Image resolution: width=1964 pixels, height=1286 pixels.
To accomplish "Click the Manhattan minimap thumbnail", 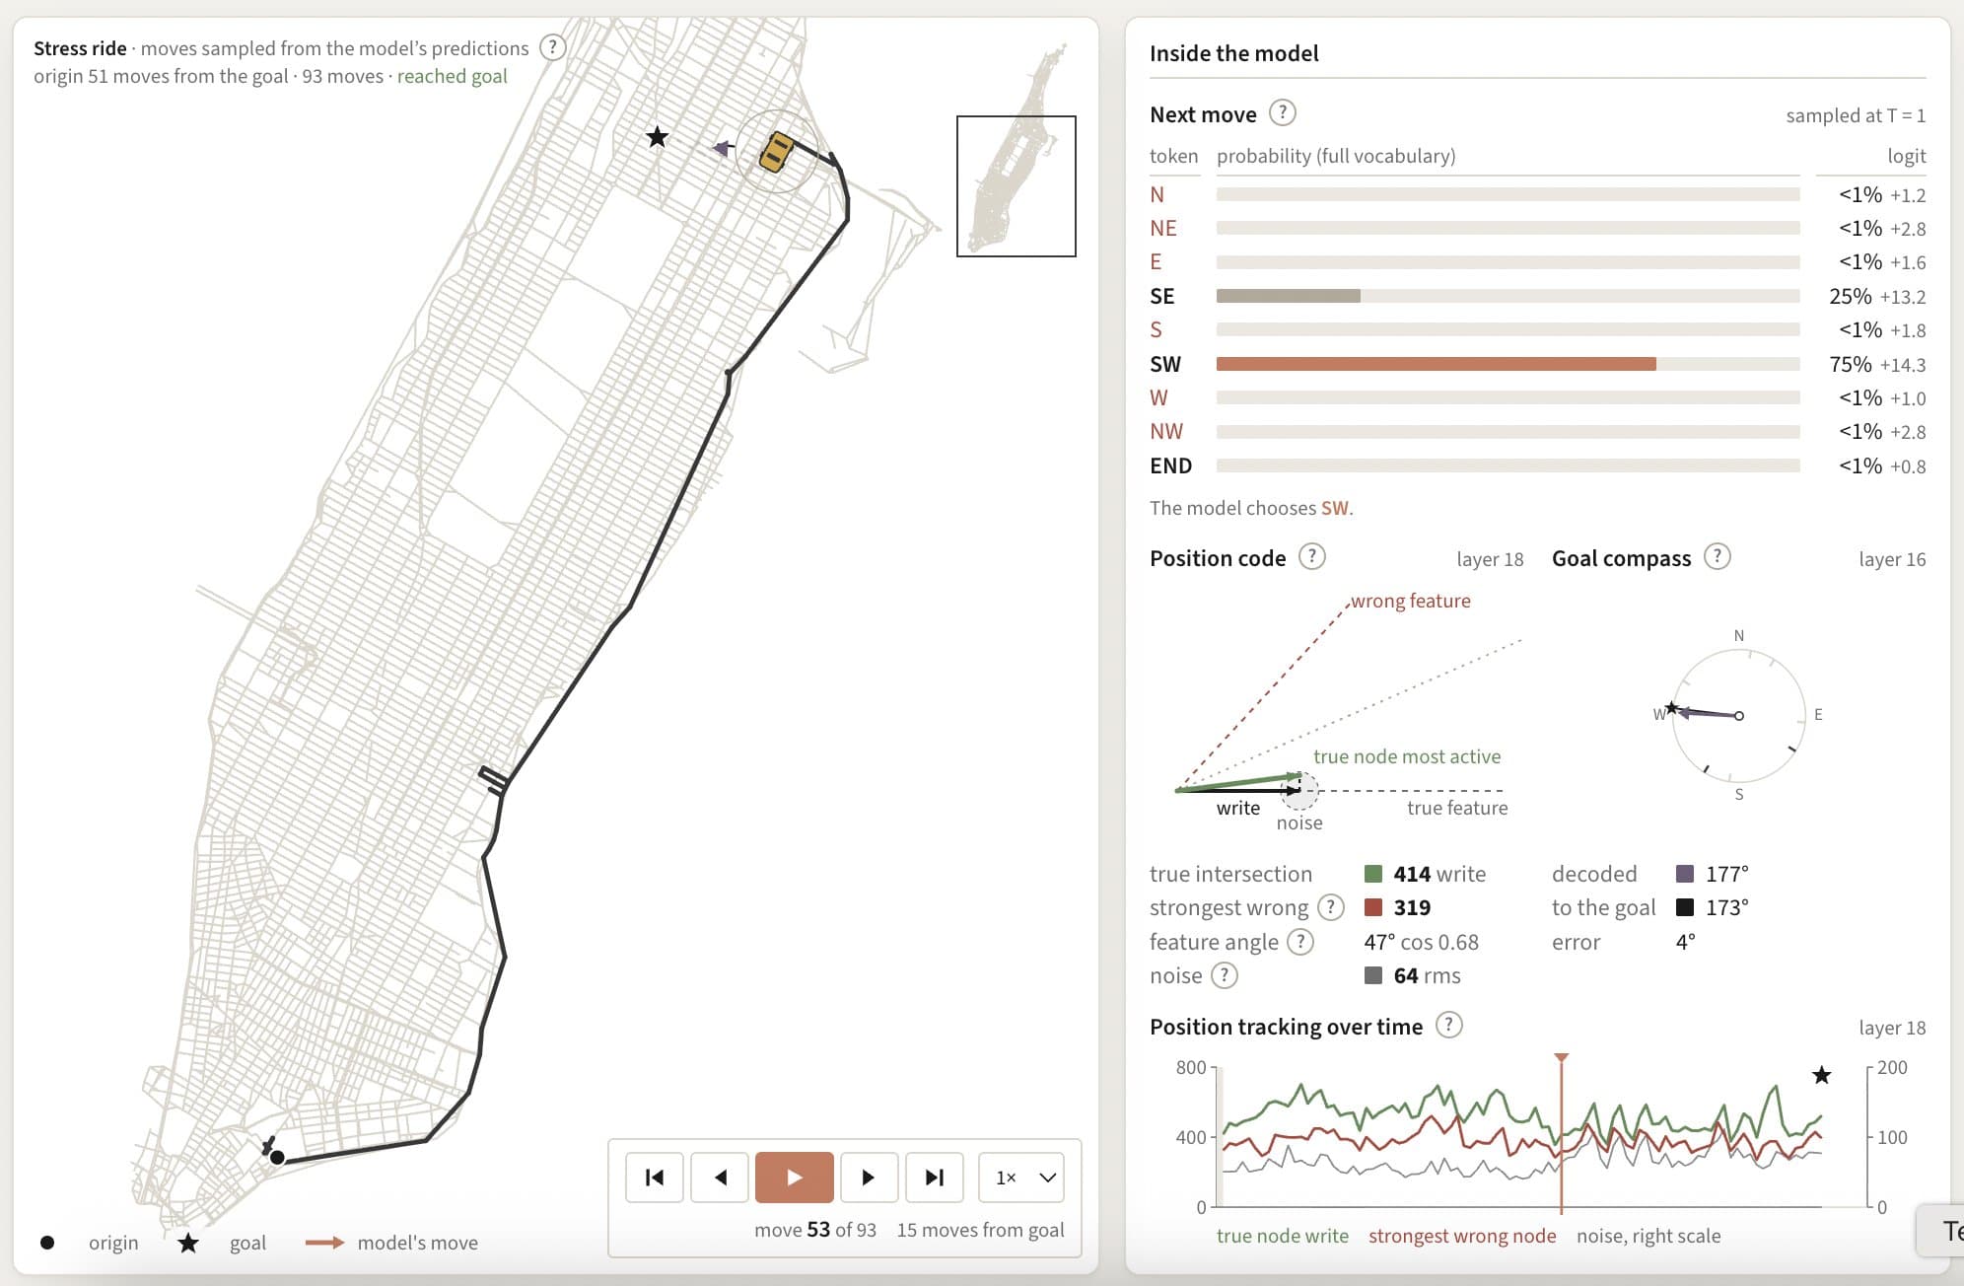I will point(1017,186).
